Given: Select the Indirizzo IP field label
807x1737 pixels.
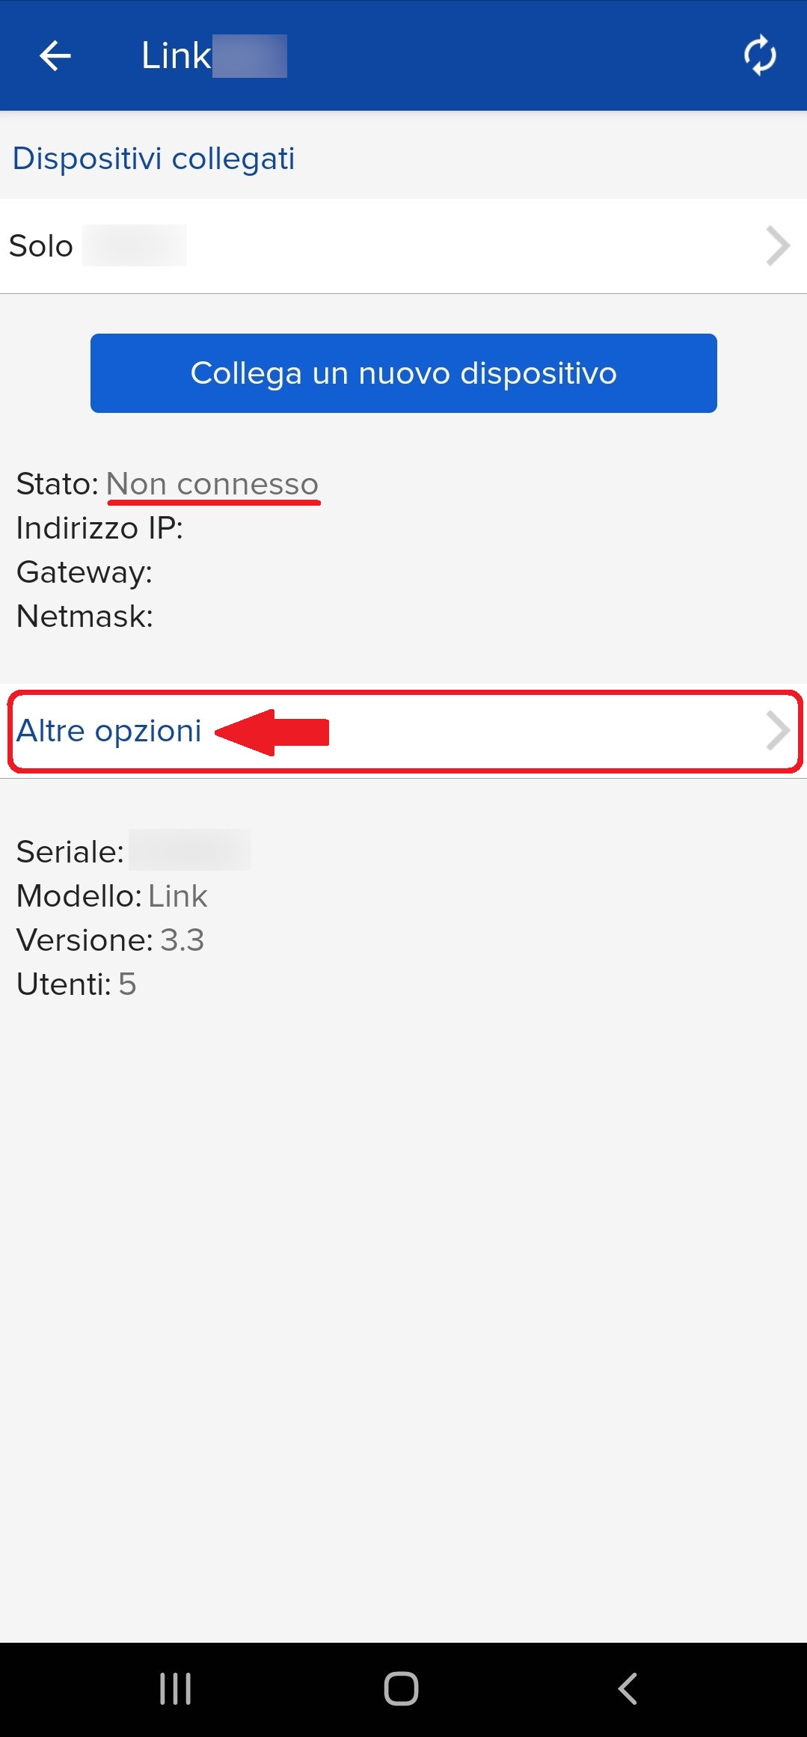Looking at the screenshot, I should (99, 528).
